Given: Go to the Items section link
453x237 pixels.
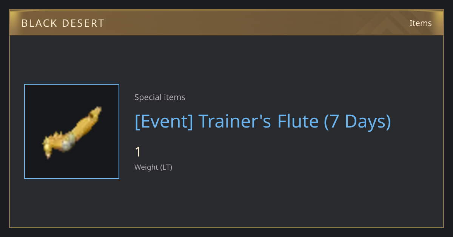Looking at the screenshot, I should pos(421,23).
